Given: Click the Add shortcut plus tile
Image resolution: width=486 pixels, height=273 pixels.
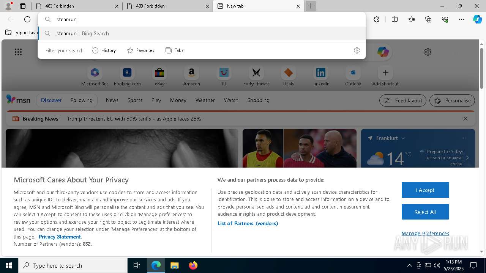Looking at the screenshot, I should point(385,76).
